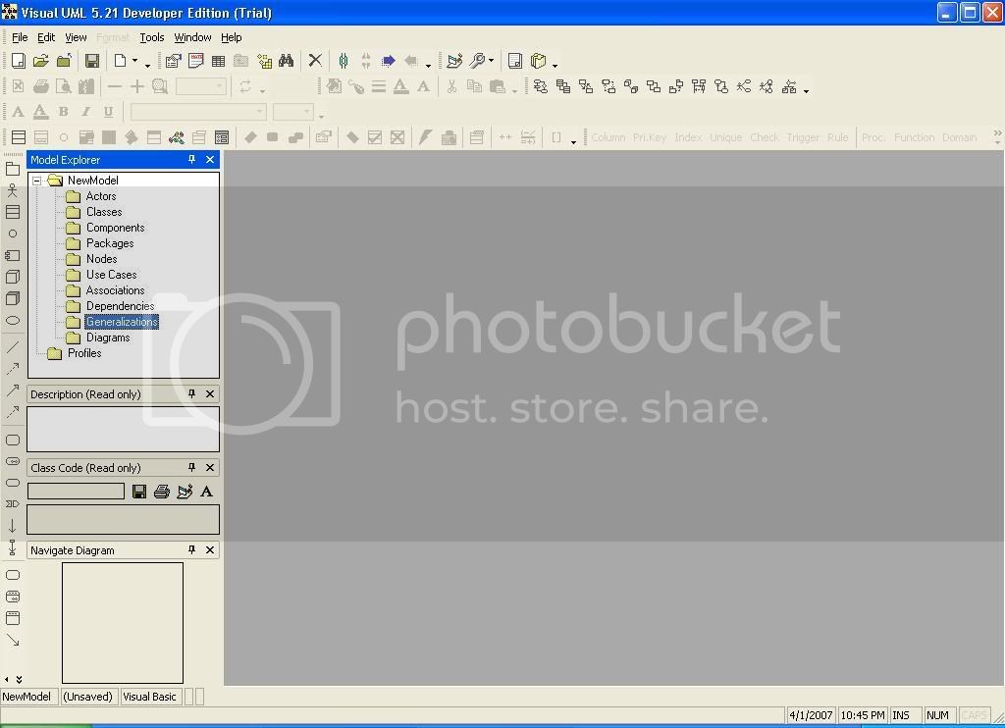Screen dimensions: 1005x728
Task: Toggle the pin on Model Explorer panel
Action: point(192,160)
